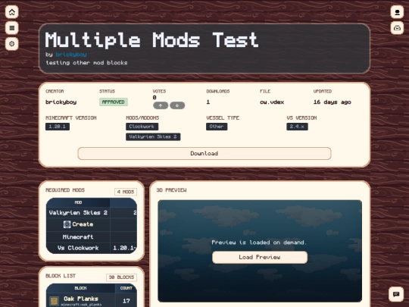Select the 2.4.x VS version tag
This screenshot has width=409, height=307.
(297, 127)
